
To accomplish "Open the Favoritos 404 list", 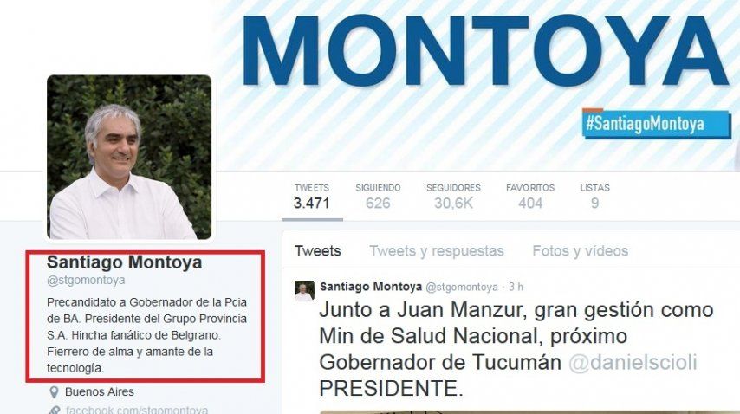I will [530, 196].
